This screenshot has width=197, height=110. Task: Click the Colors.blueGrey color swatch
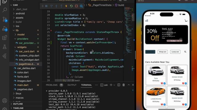[91, 53]
